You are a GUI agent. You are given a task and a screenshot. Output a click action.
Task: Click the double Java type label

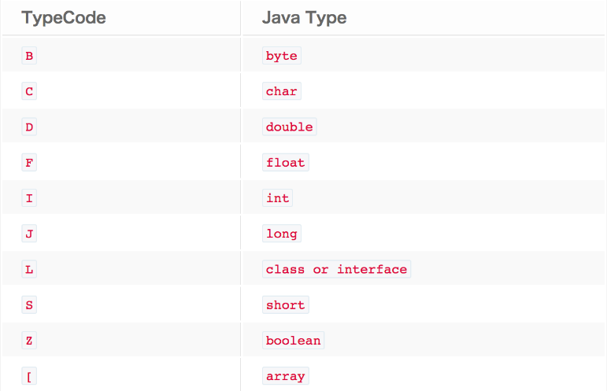[290, 127]
